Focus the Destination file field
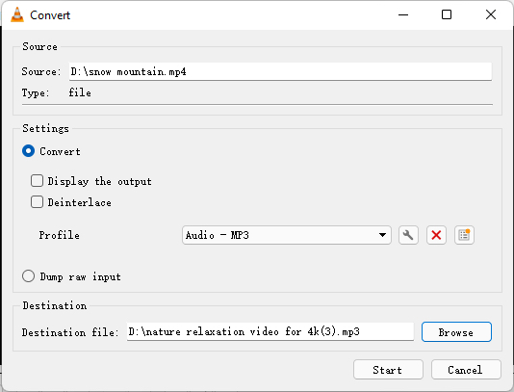 coord(270,331)
